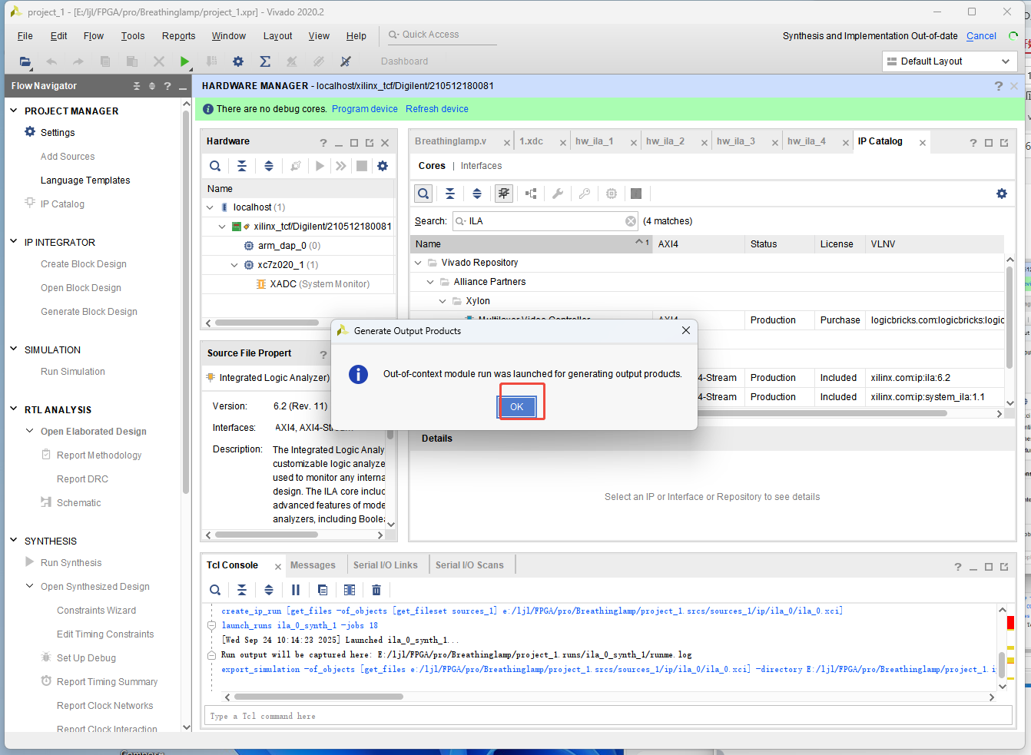The height and width of the screenshot is (755, 1031).
Task: Switch to the Messages tab
Action: tap(313, 565)
